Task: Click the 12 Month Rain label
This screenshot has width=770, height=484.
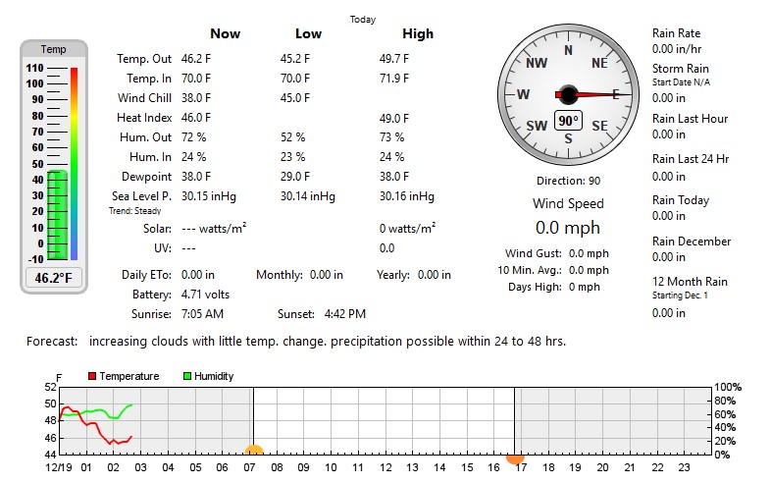Action: (690, 282)
